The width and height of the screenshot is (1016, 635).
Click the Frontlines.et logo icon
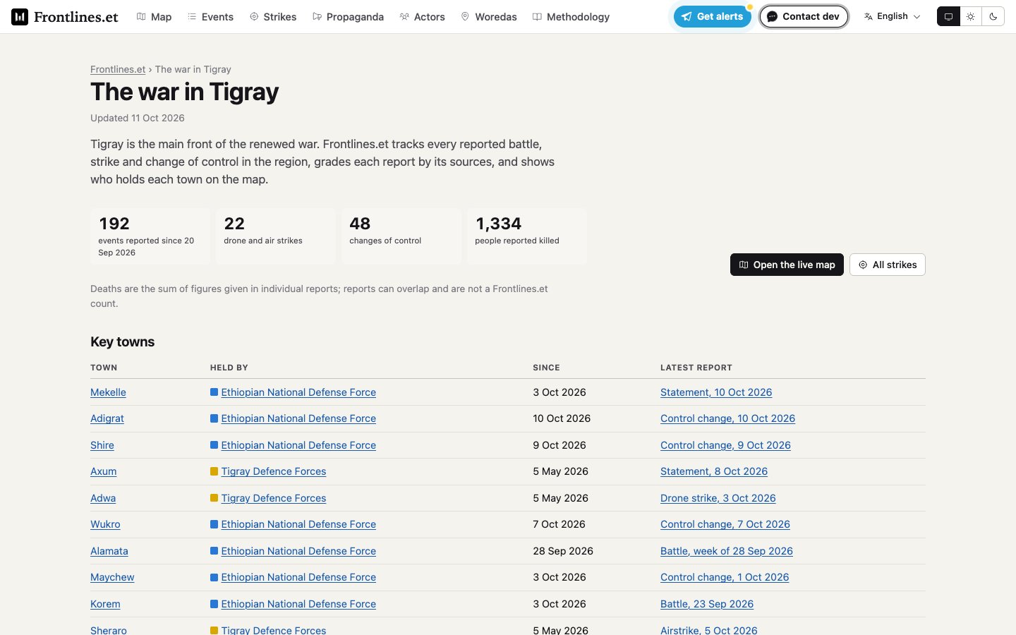[x=20, y=17]
